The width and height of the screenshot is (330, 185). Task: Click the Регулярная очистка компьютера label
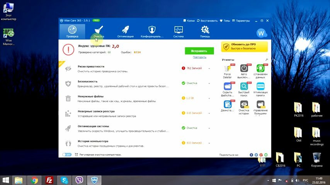tap(100, 155)
